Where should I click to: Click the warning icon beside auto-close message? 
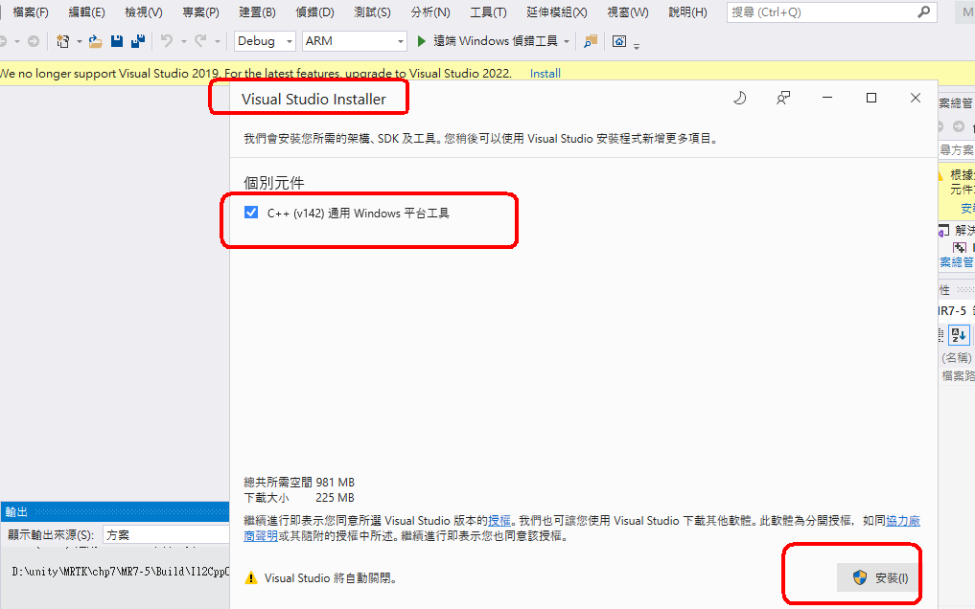click(x=250, y=578)
